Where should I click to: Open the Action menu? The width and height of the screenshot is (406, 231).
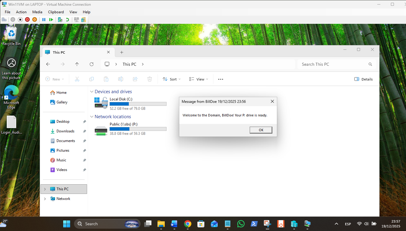click(x=21, y=12)
